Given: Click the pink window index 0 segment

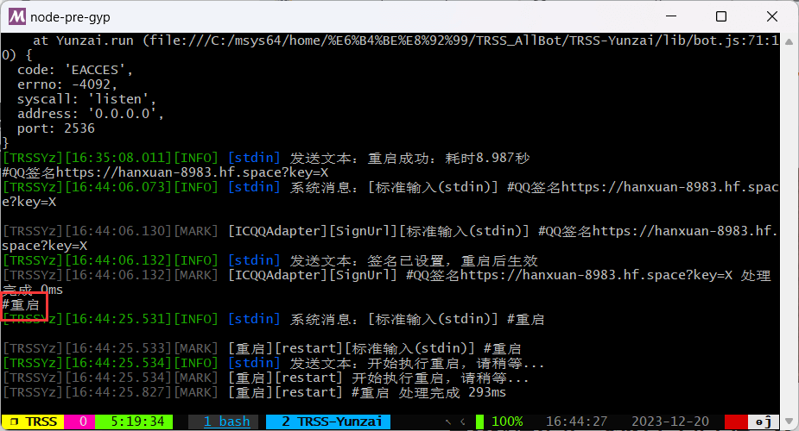Looking at the screenshot, I should tap(83, 422).
